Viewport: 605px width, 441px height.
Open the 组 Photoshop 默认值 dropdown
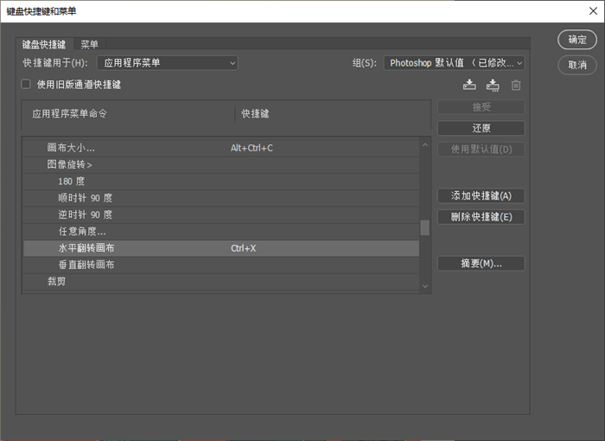click(x=454, y=62)
